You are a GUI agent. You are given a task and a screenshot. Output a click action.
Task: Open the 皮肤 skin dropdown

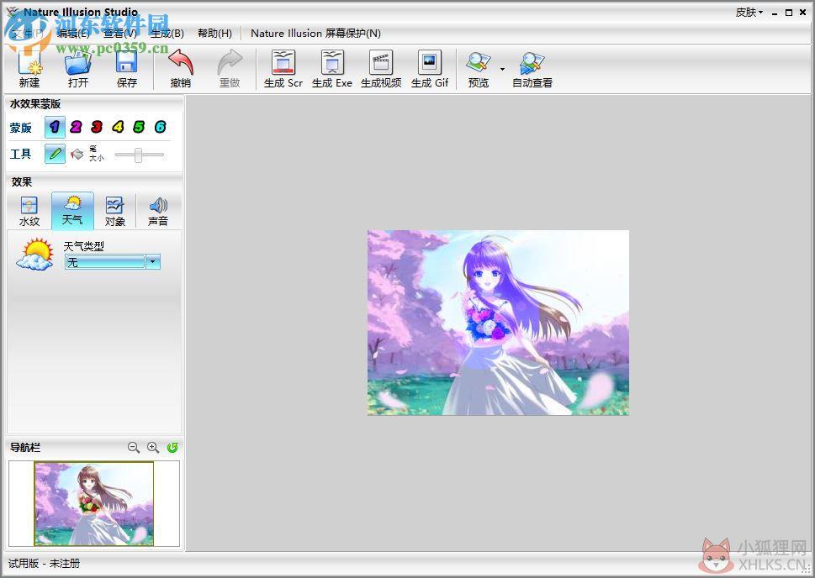coord(749,12)
